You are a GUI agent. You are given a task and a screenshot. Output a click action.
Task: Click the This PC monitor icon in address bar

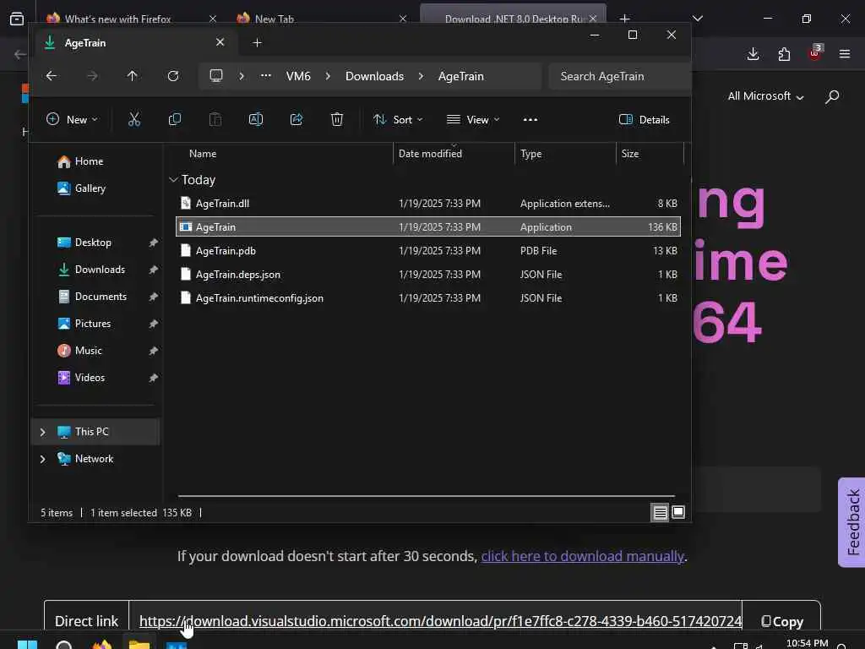tap(216, 75)
